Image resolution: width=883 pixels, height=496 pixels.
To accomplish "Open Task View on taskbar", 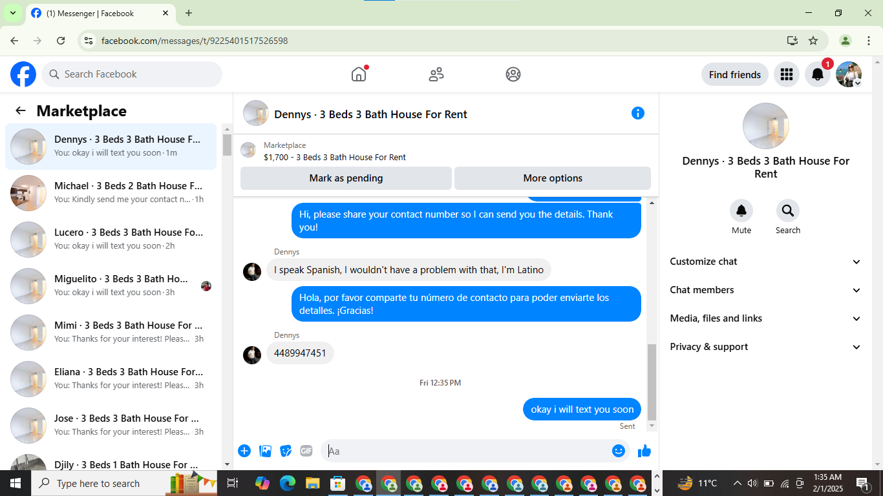I will coord(233,483).
